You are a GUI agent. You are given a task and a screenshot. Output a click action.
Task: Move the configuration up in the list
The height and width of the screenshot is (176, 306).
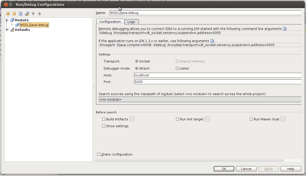coord(33,13)
